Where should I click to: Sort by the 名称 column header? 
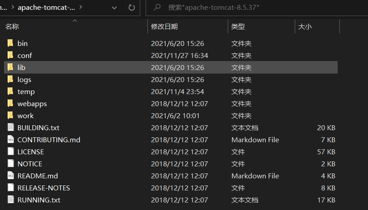coord(12,26)
